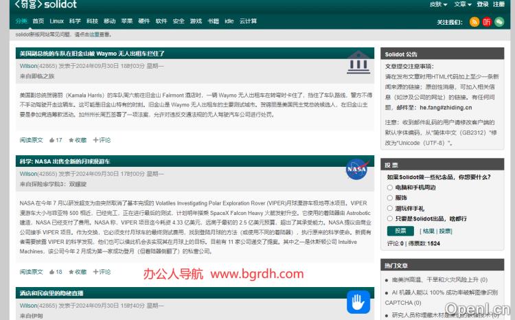Open the government building topic icon
Image resolution: width=515 pixels, height=320 pixels.
point(356,62)
